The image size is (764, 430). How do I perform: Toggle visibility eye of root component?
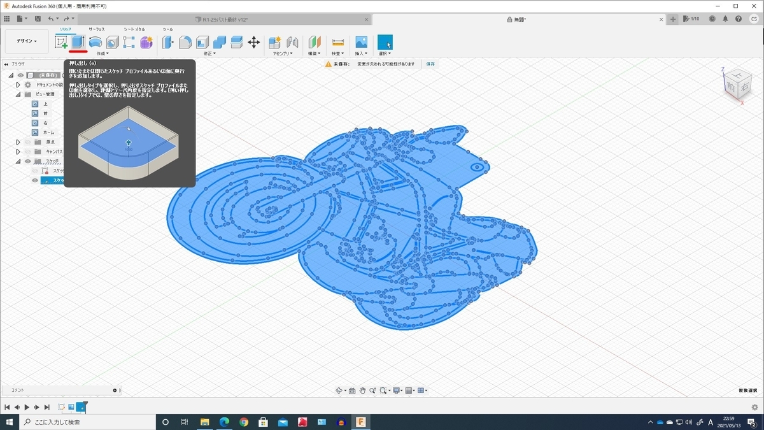[20, 75]
